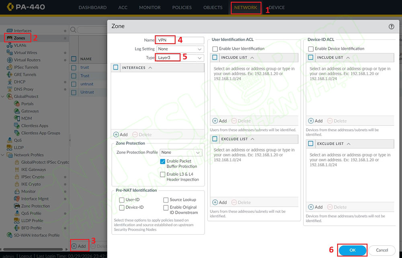Click the GRE Tunnels icon
402x258 pixels.
10,75
